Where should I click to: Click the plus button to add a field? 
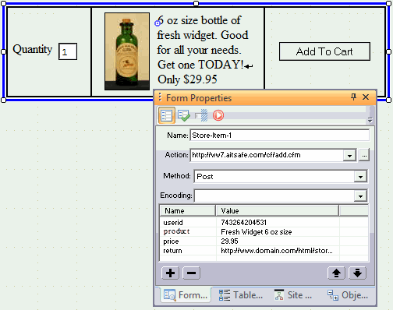coord(170,273)
